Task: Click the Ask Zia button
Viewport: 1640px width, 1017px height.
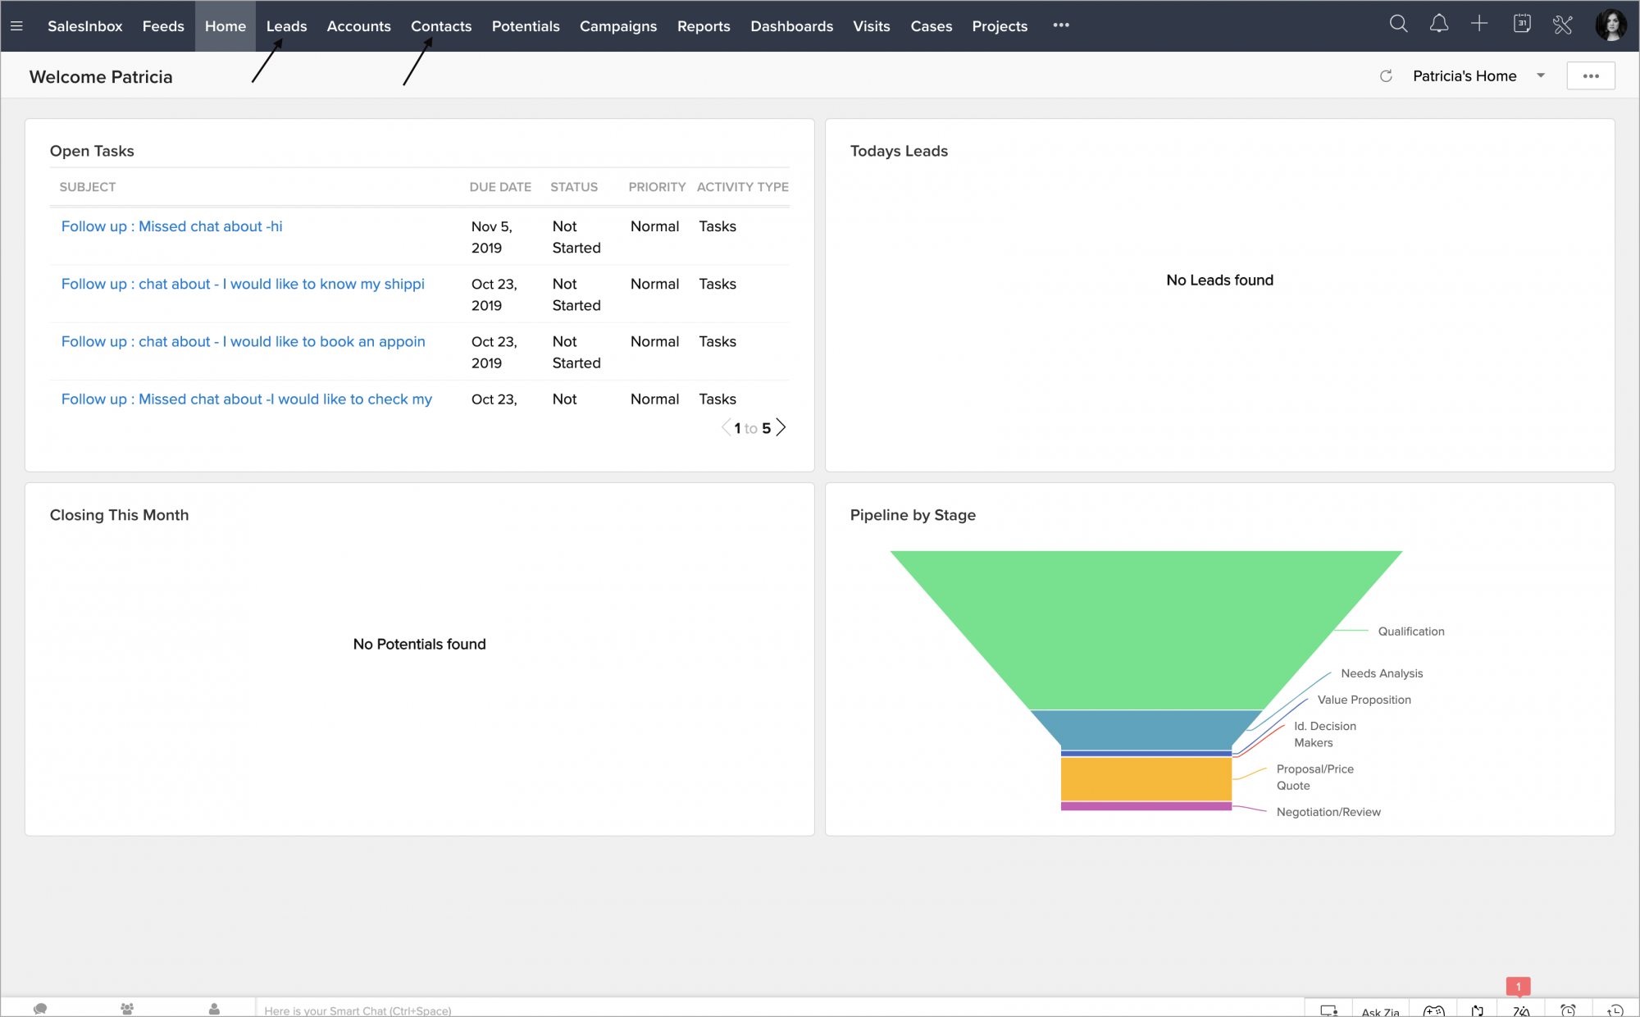Action: coord(1380,1011)
